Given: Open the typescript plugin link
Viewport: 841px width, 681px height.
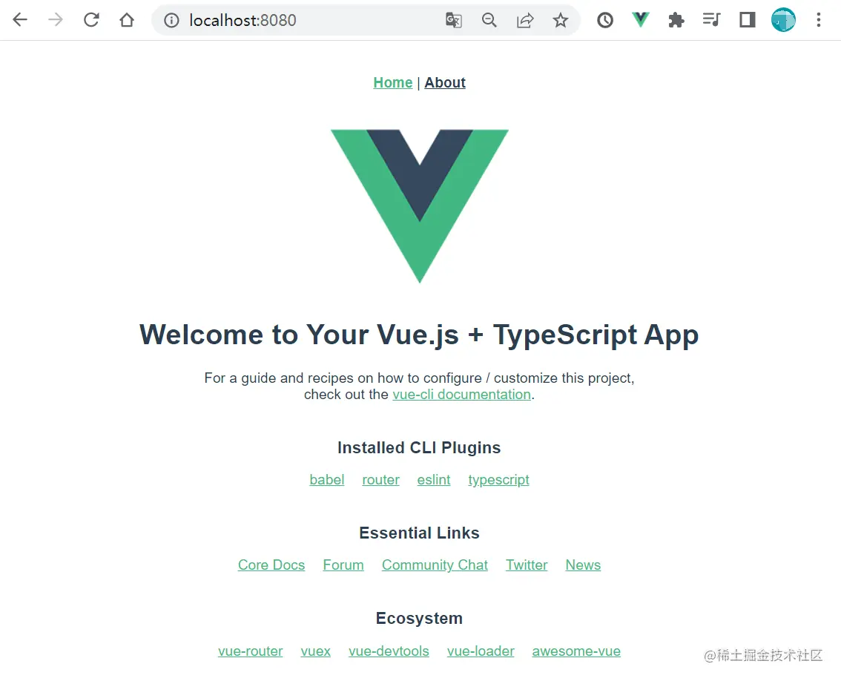Looking at the screenshot, I should pos(498,480).
